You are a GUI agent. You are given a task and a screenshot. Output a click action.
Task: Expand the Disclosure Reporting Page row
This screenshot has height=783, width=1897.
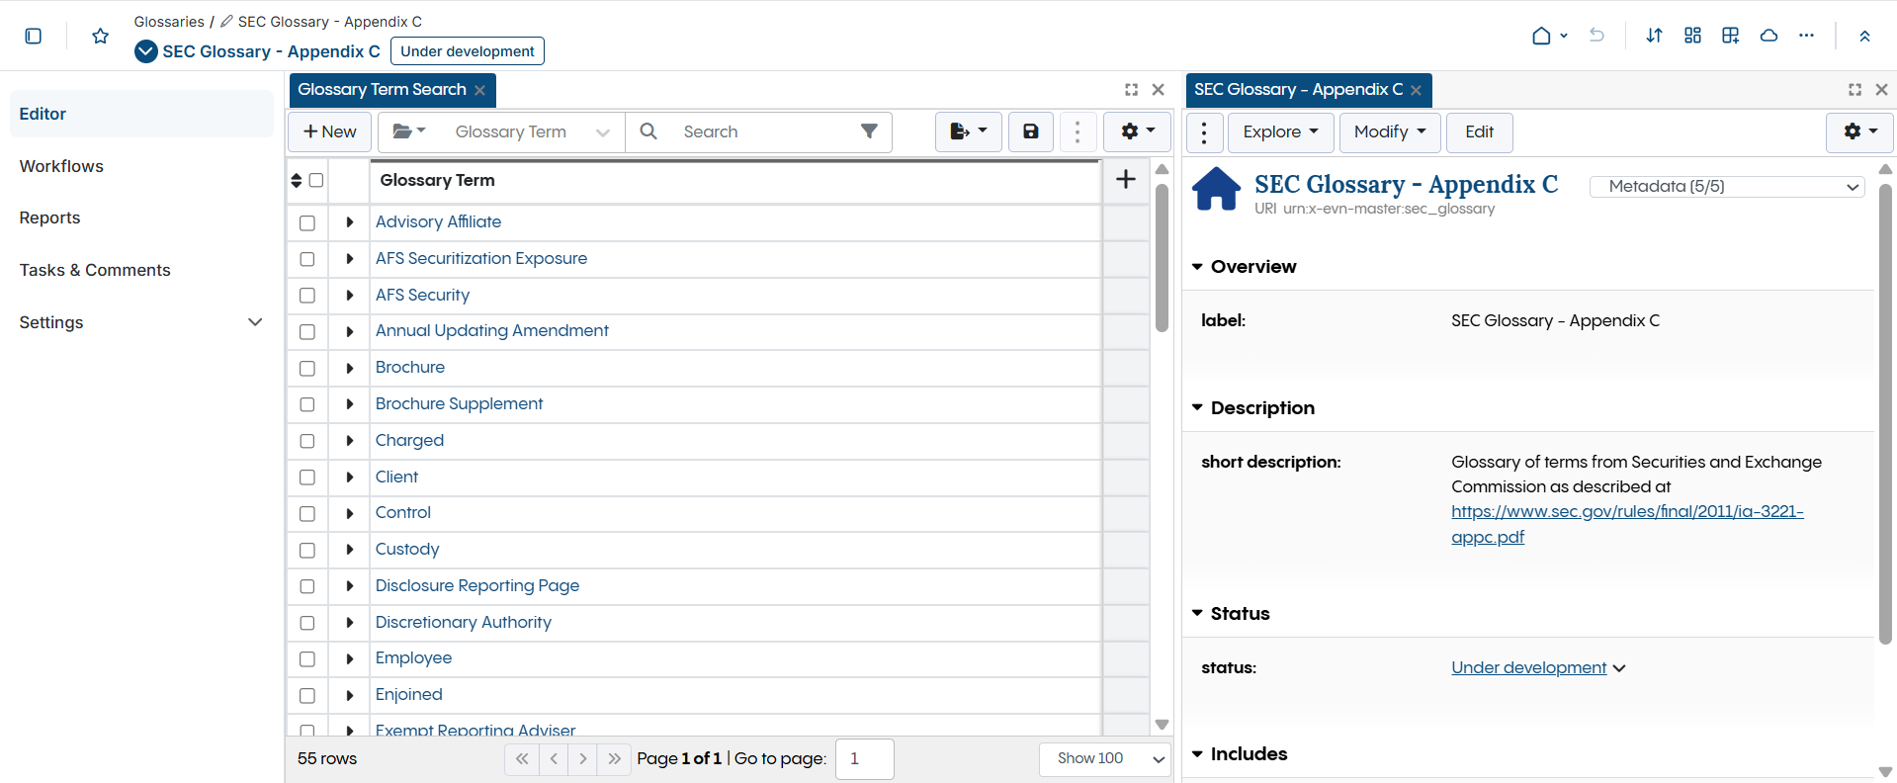pos(349,586)
